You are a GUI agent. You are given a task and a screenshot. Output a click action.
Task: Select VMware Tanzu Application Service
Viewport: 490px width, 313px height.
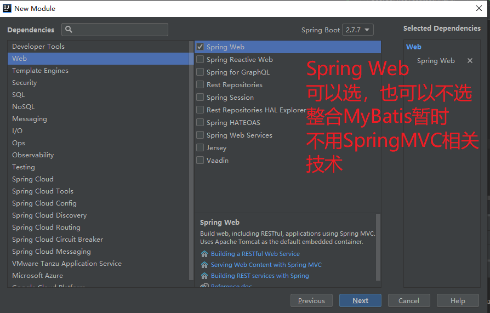99,264
